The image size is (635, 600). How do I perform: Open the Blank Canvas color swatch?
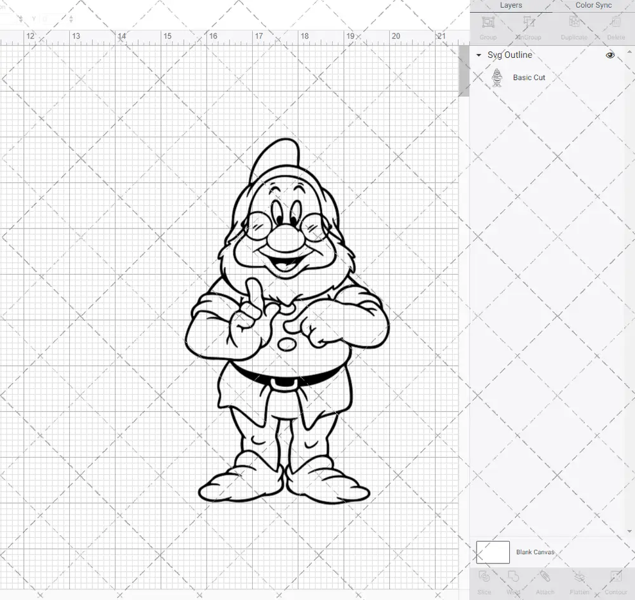[x=492, y=552]
